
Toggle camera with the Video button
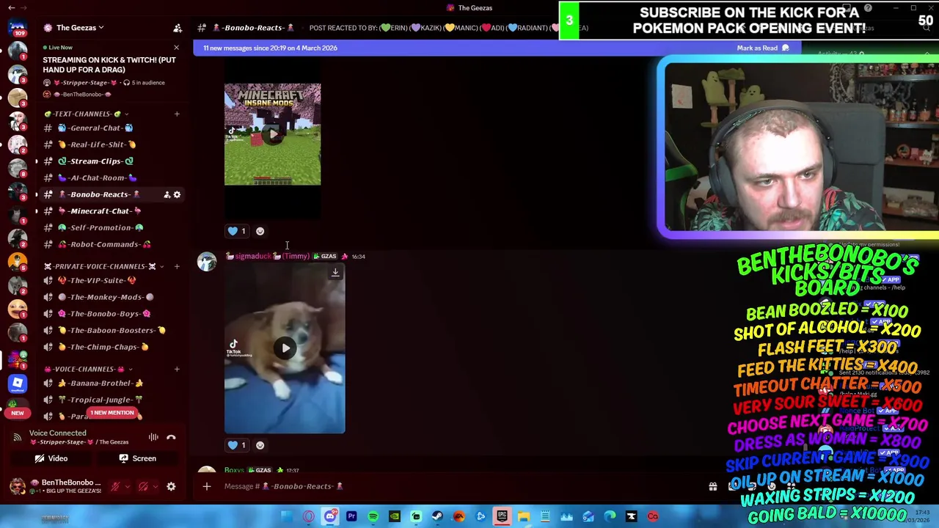[51, 458]
